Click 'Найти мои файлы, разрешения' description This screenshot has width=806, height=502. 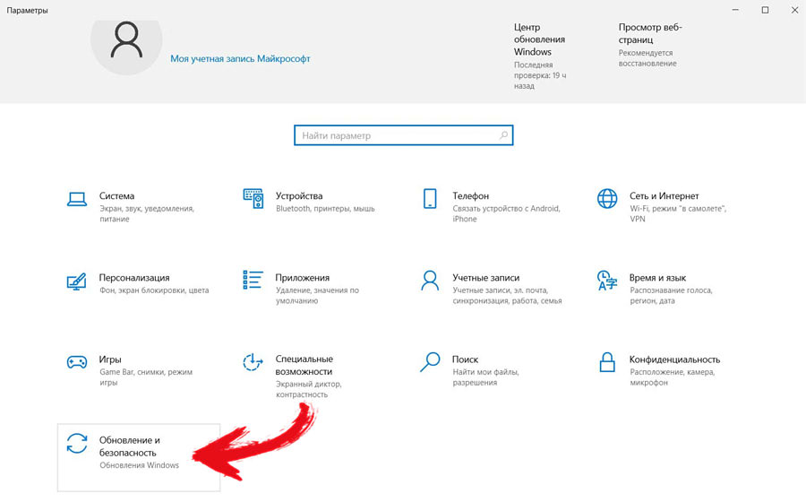485,377
